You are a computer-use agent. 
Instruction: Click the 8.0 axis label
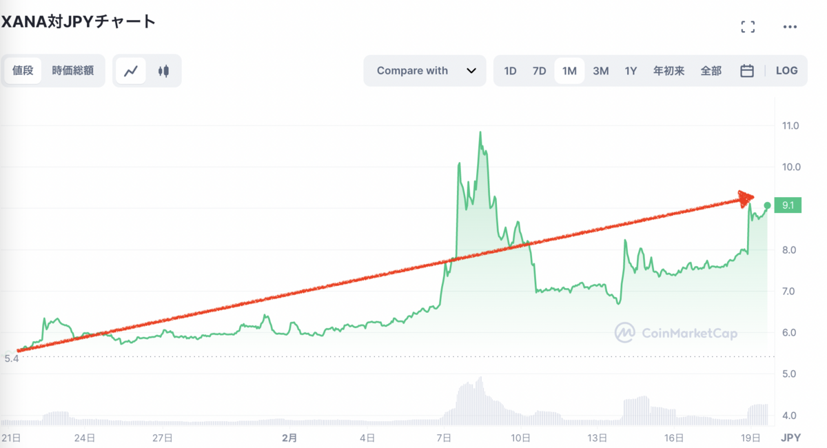pyautogui.click(x=790, y=250)
